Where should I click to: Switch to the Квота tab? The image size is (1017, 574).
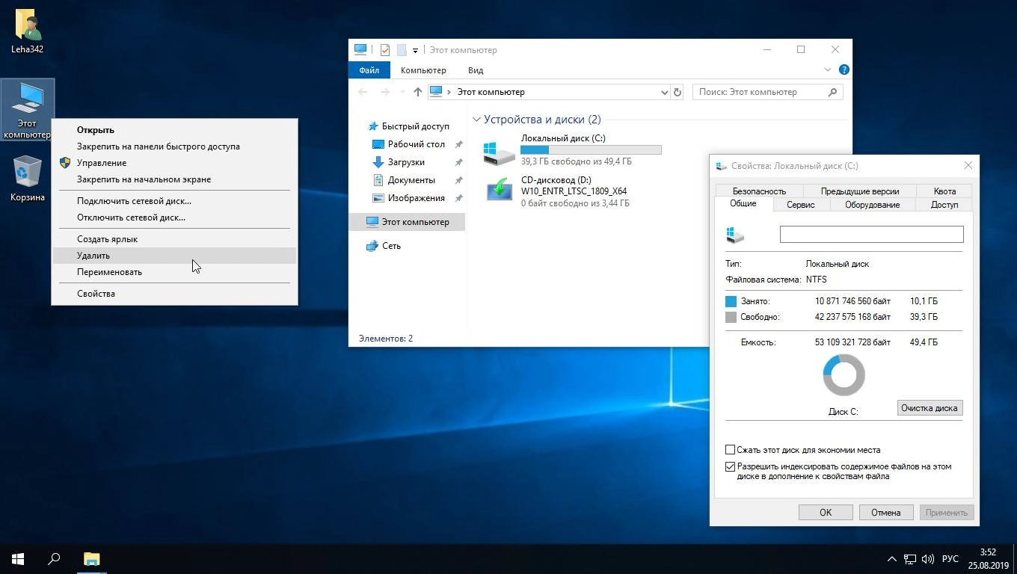[944, 191]
